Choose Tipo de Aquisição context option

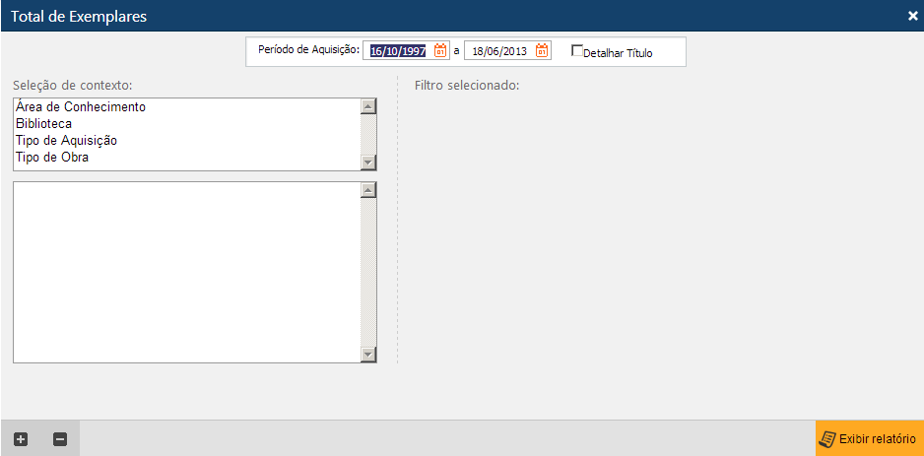(x=66, y=140)
